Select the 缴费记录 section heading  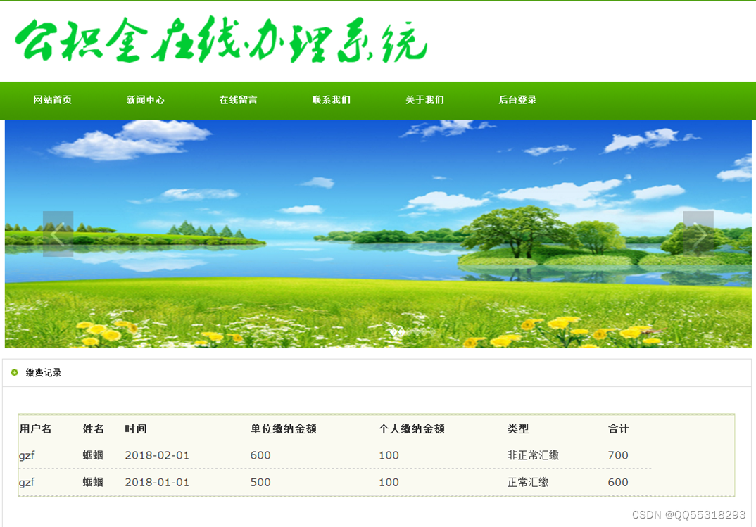[x=44, y=372]
